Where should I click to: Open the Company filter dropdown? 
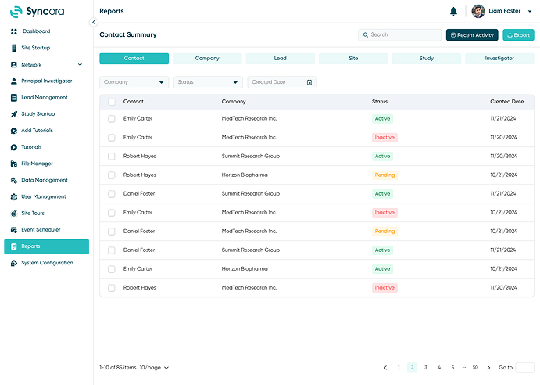(x=134, y=82)
